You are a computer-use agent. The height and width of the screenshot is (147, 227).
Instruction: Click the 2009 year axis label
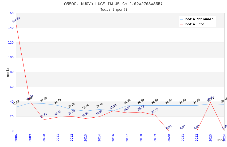click(x=30, y=138)
